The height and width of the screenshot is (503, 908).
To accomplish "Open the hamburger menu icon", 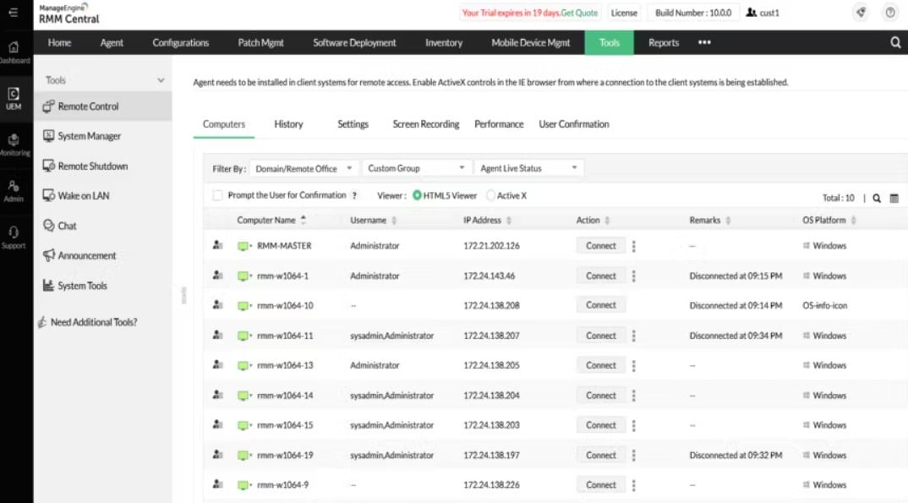I will 13,12.
